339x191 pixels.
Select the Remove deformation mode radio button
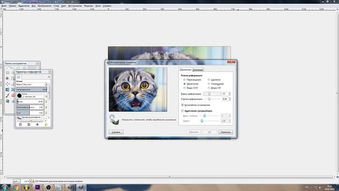coord(209,80)
